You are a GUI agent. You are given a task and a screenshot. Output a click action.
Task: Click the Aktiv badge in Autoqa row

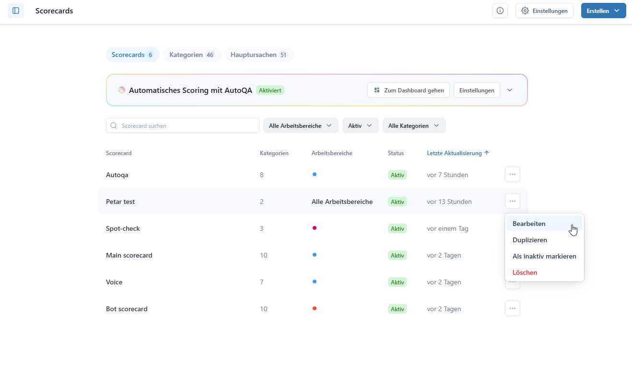pyautogui.click(x=398, y=175)
